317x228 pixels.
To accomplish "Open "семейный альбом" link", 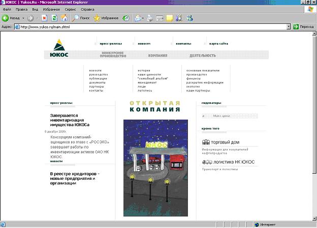I will coord(153,79).
